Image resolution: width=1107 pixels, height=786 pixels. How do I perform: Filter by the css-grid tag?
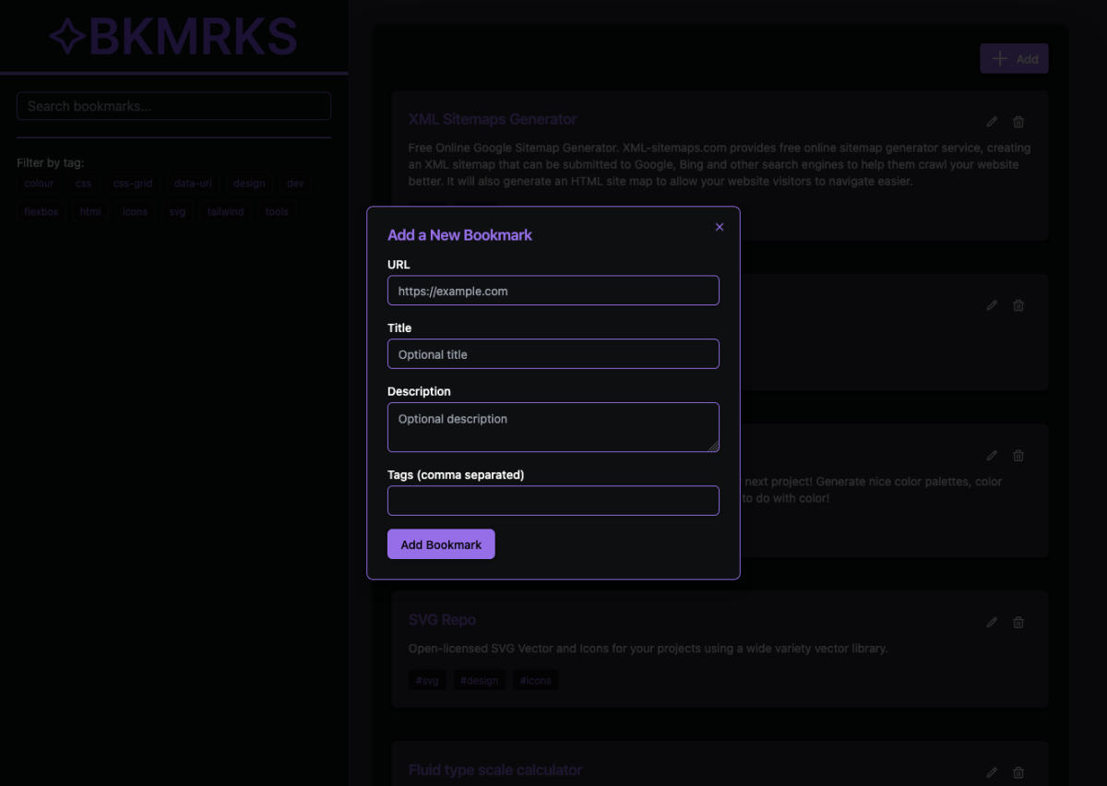coord(133,184)
